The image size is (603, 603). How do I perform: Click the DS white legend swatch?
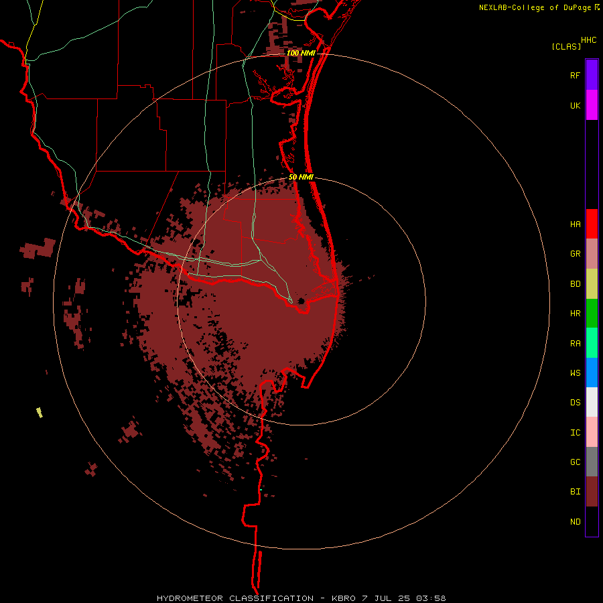coord(592,402)
